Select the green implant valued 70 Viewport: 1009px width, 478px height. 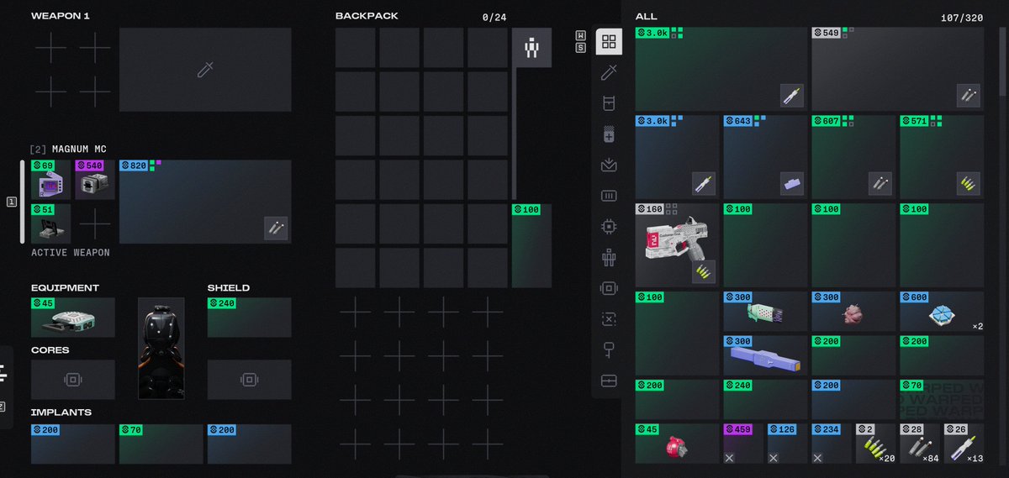tap(161, 444)
